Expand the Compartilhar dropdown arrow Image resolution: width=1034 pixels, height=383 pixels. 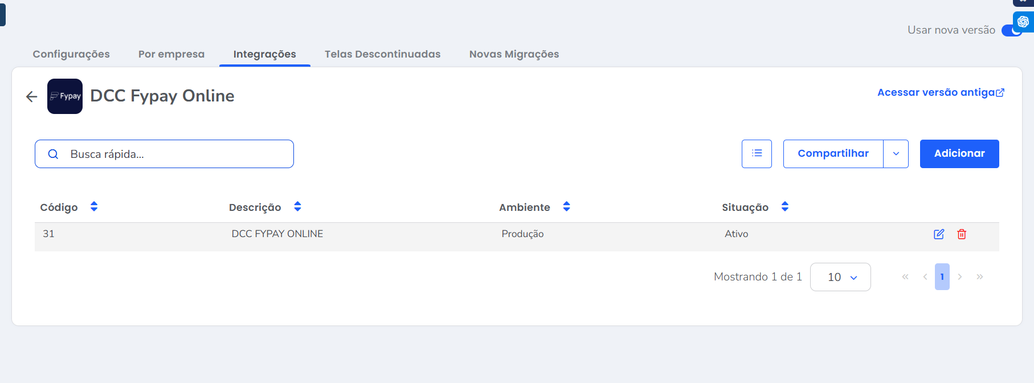[896, 154]
